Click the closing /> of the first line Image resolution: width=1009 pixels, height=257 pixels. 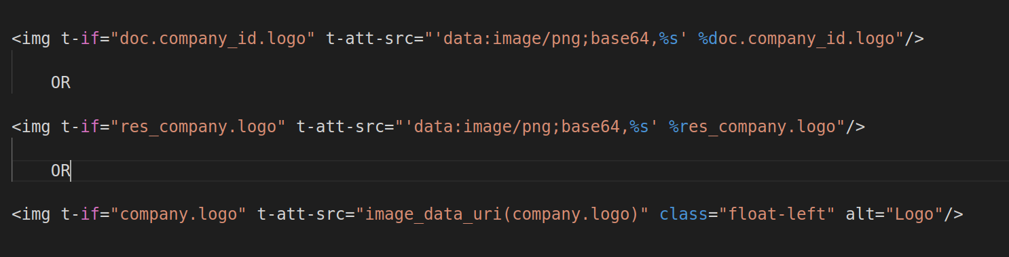[914, 39]
